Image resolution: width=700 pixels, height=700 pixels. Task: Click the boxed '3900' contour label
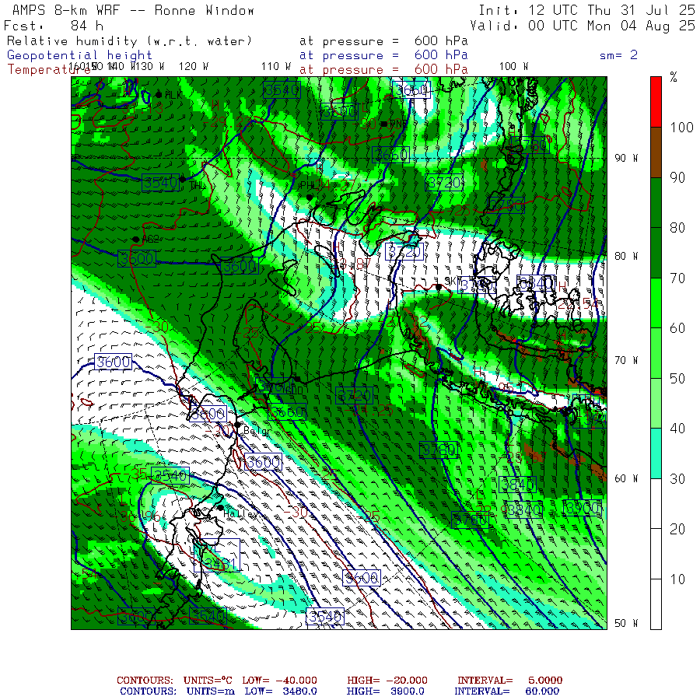(582, 508)
